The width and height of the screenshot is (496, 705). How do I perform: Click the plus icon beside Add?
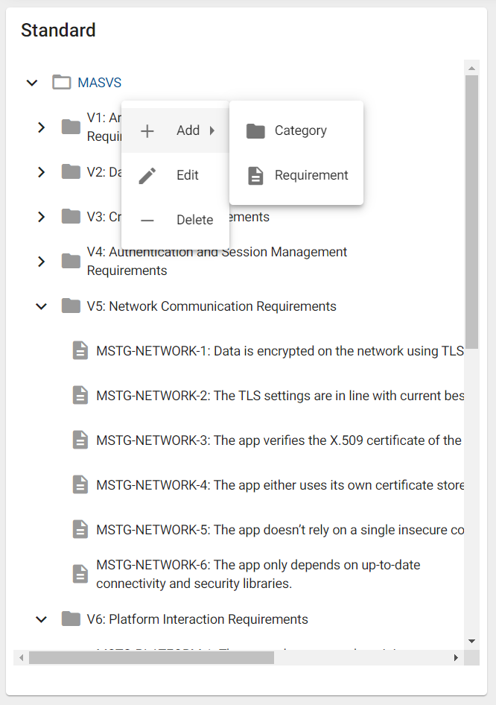(147, 131)
